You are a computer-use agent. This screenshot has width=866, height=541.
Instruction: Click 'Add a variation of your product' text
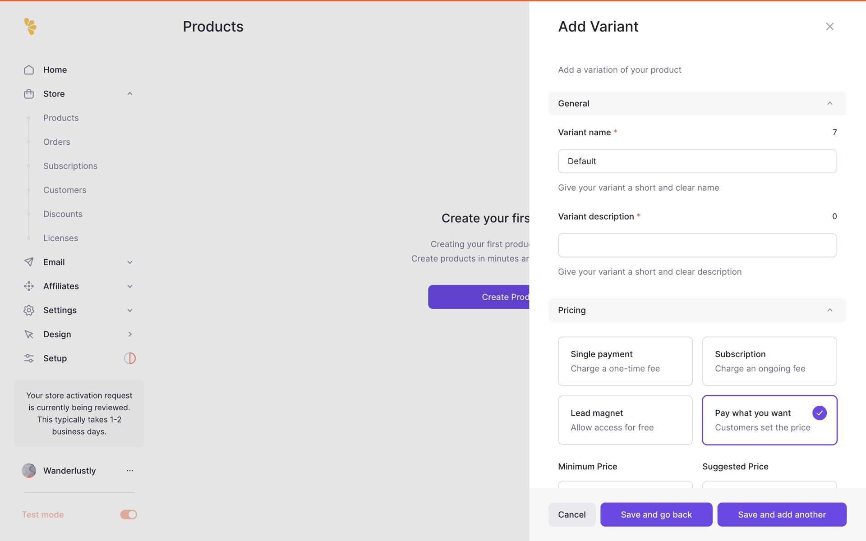click(x=620, y=70)
